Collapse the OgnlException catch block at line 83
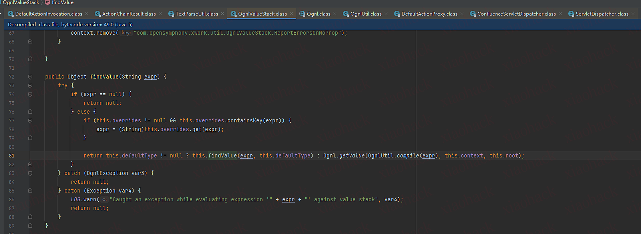The image size is (641, 234). tap(30, 173)
